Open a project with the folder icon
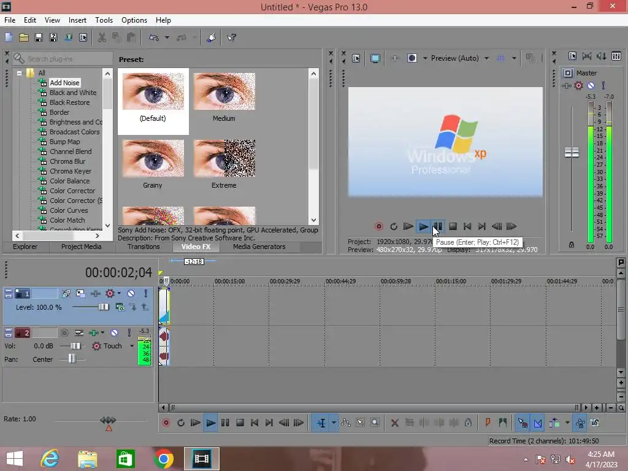 pos(24,37)
